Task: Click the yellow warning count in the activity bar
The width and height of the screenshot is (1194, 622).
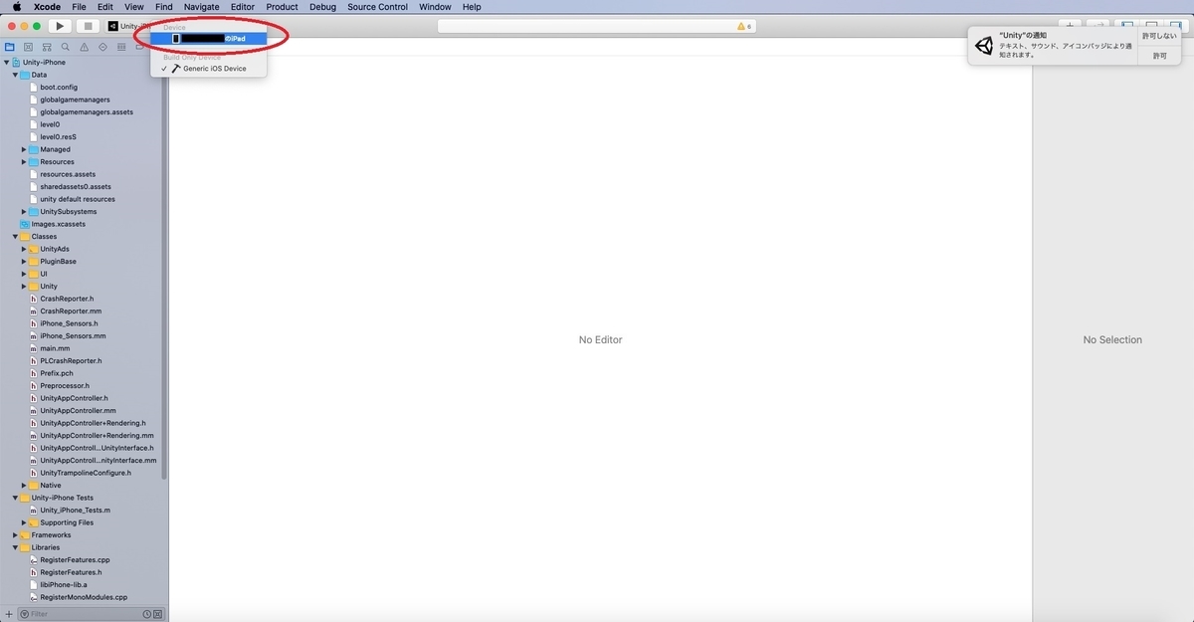Action: pos(743,26)
